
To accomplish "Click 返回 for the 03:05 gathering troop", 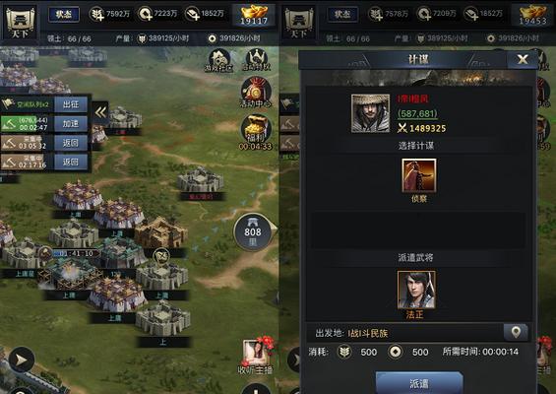I will click(x=71, y=143).
